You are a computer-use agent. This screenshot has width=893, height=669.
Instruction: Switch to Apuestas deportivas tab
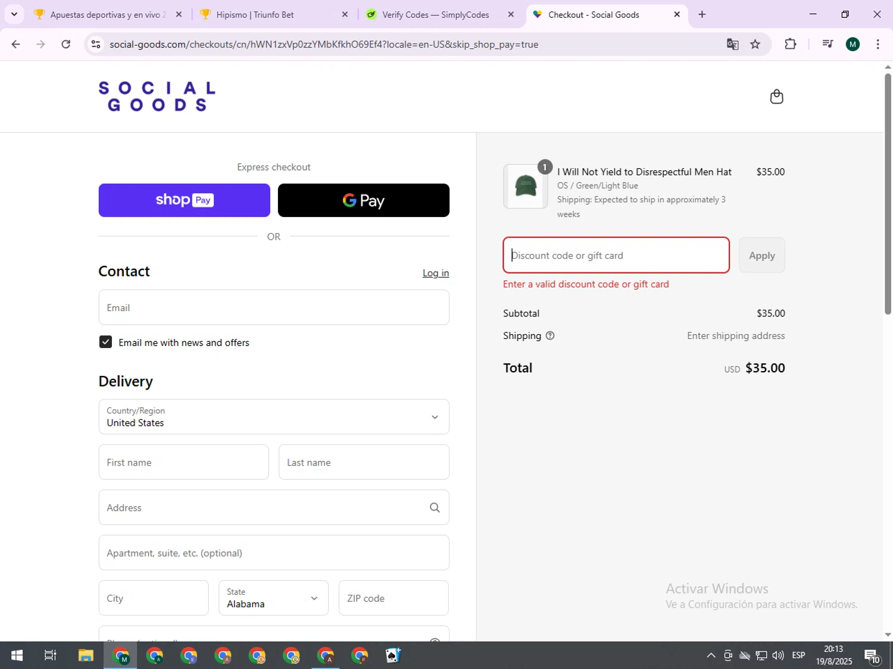pyautogui.click(x=108, y=14)
